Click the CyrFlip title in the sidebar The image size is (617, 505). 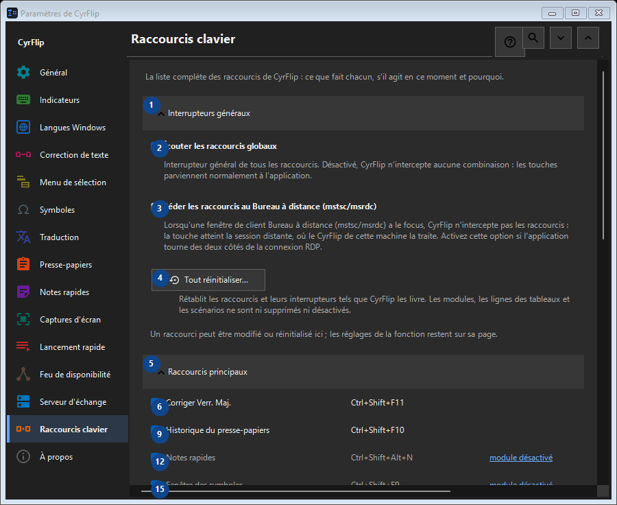click(31, 42)
